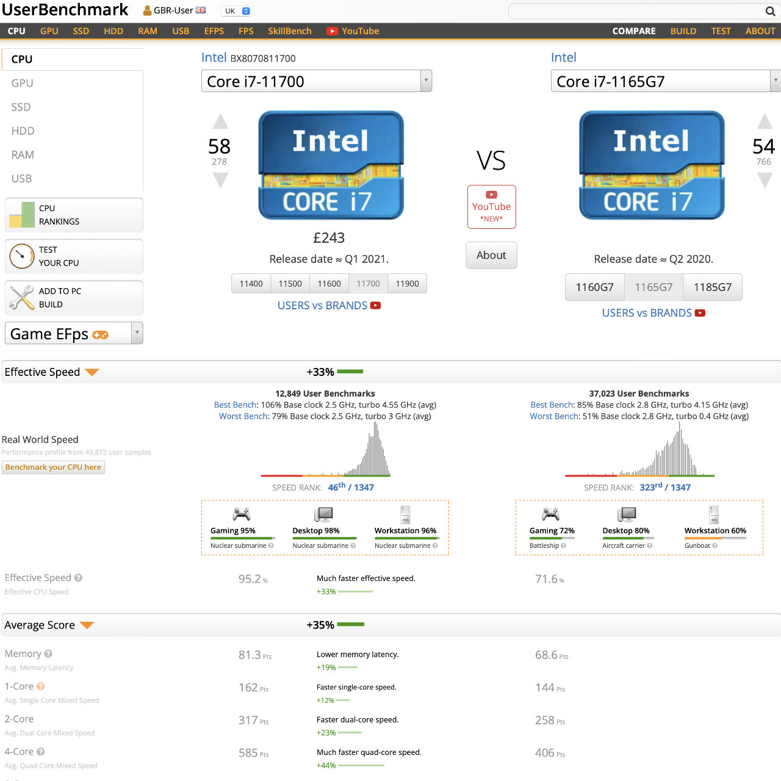The width and height of the screenshot is (781, 781).
Task: Open the COMPARE menu item
Action: click(634, 31)
